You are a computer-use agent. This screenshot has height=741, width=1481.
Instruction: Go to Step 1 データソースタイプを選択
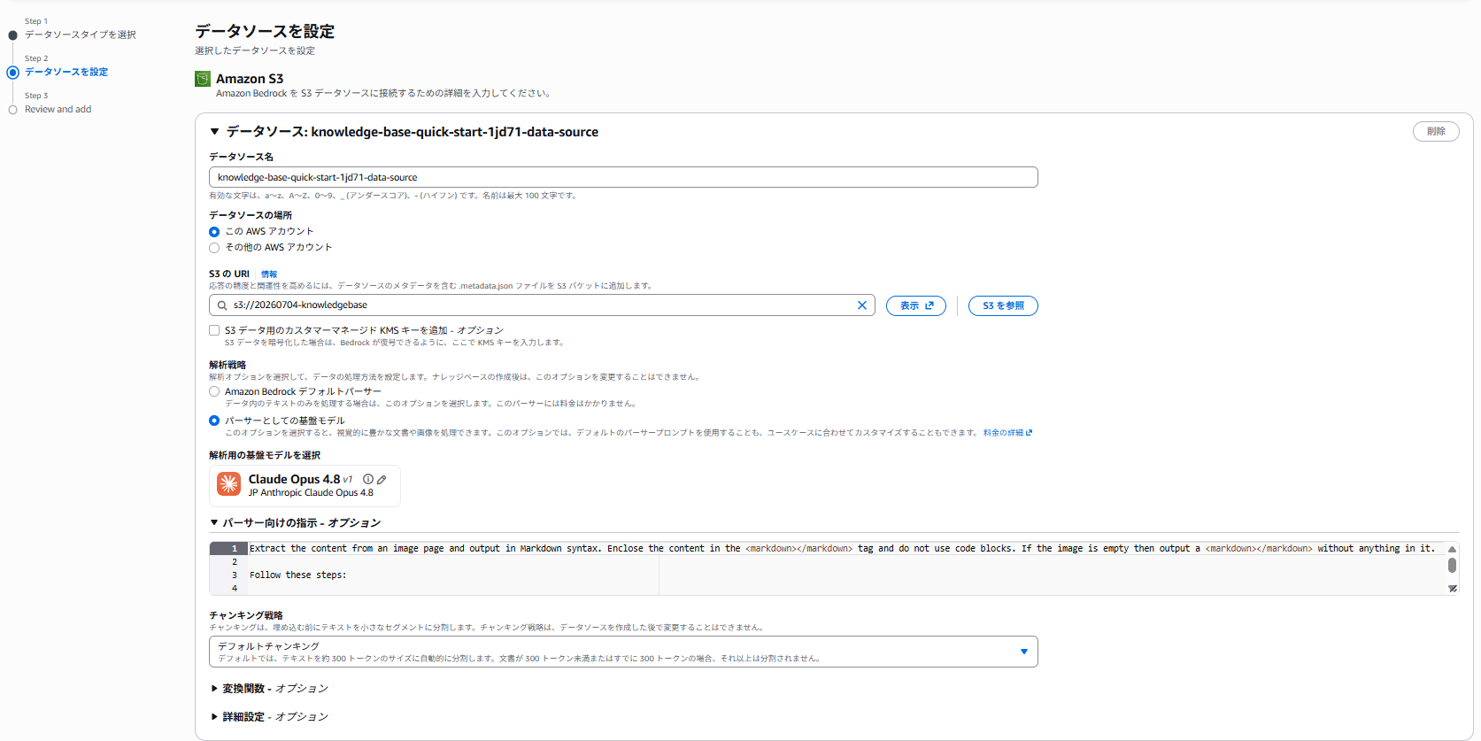tap(81, 35)
